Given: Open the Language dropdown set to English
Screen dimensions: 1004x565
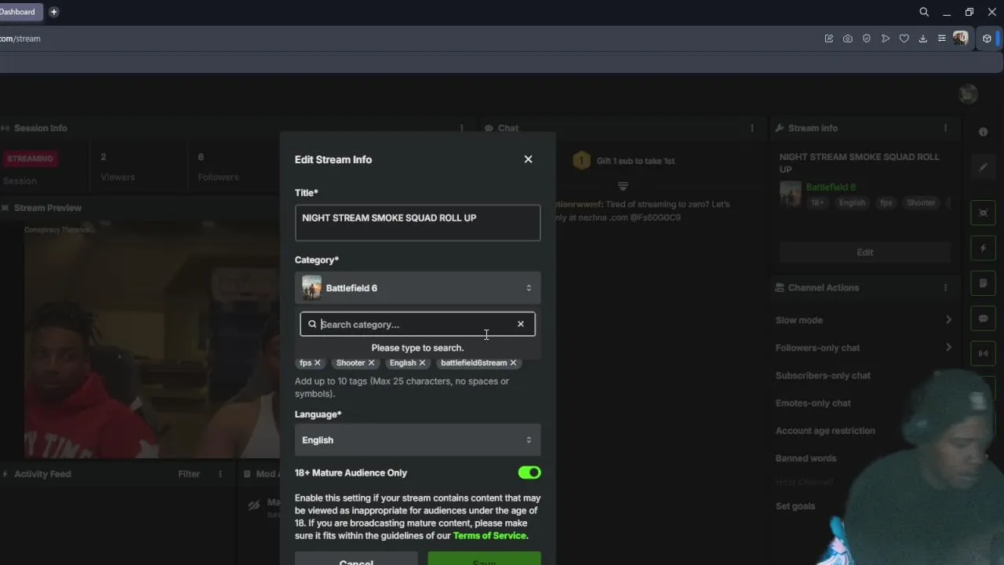Looking at the screenshot, I should tap(417, 440).
